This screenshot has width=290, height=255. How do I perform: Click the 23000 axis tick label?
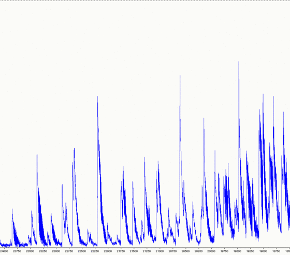coord(56,251)
